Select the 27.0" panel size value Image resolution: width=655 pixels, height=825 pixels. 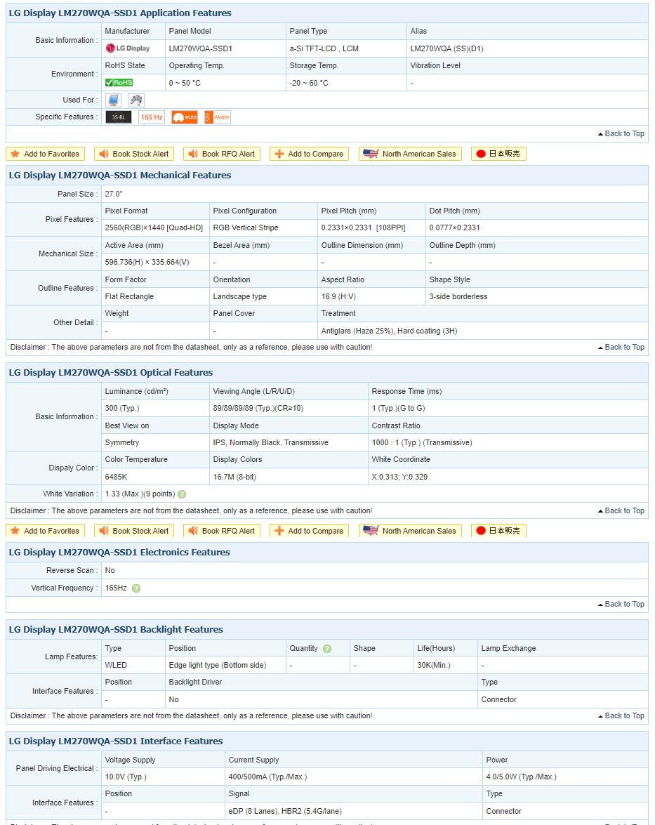[114, 194]
